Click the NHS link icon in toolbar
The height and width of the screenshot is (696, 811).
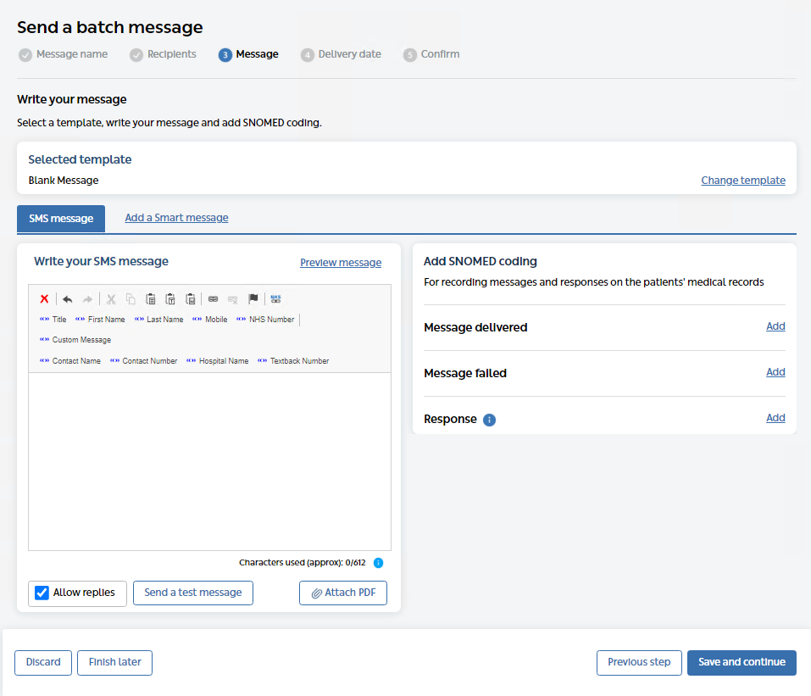click(275, 299)
